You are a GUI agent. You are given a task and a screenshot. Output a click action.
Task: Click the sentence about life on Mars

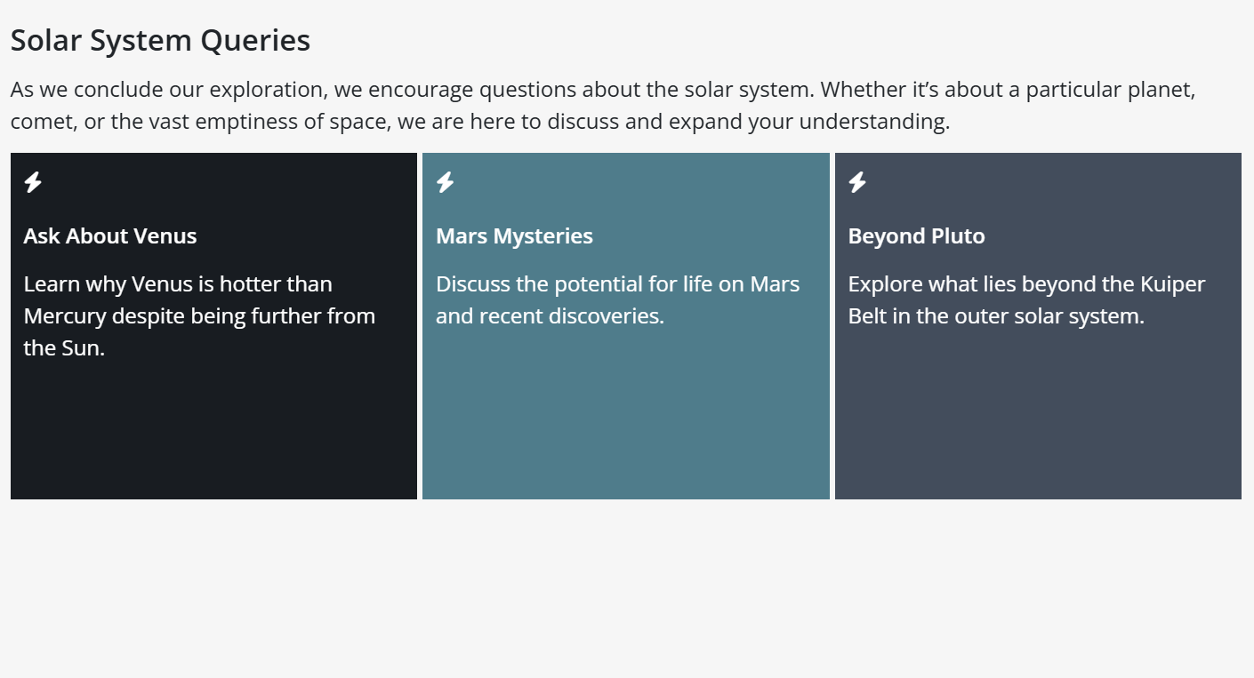pos(617,299)
